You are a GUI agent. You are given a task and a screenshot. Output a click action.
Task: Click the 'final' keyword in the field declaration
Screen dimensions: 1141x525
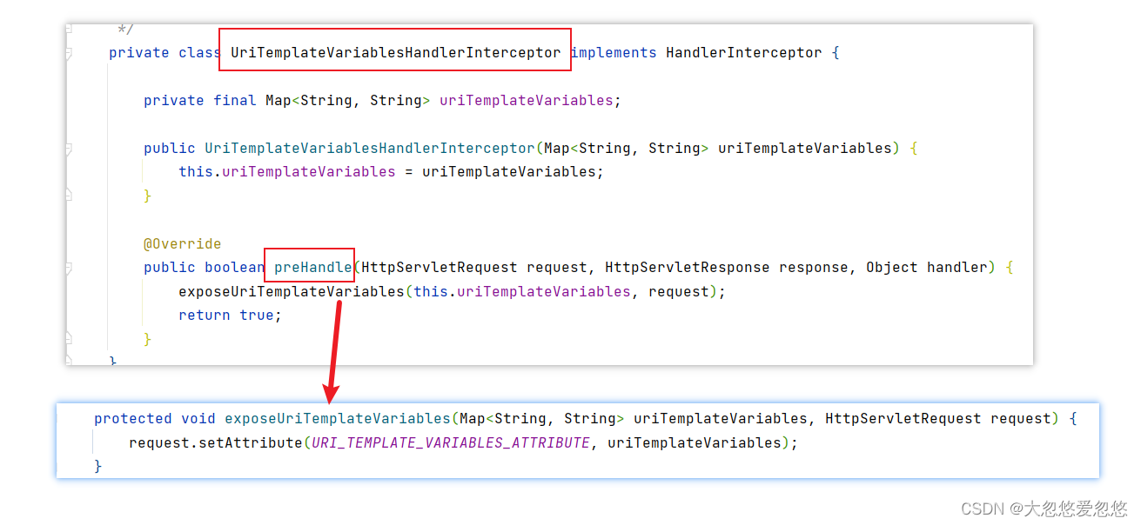pos(235,101)
